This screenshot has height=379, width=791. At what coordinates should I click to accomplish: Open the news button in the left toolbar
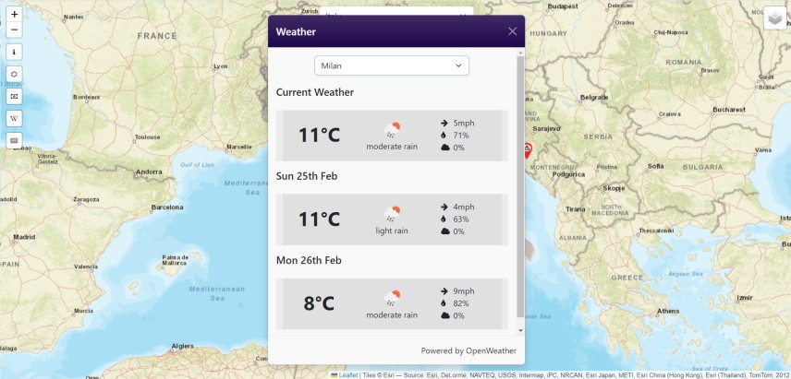click(x=14, y=140)
